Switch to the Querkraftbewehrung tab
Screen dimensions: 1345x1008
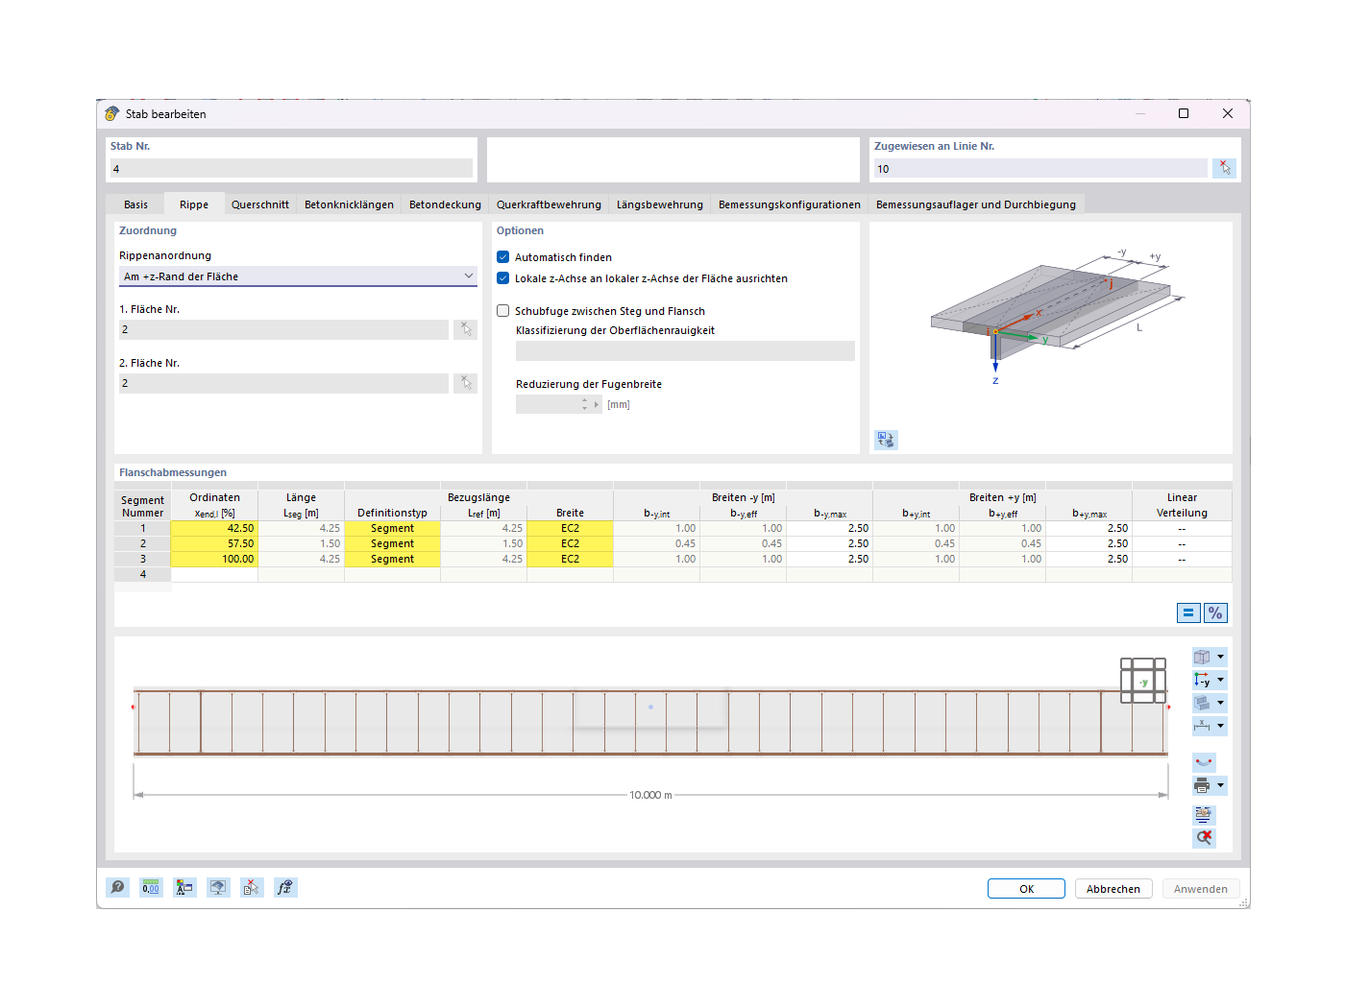(549, 204)
